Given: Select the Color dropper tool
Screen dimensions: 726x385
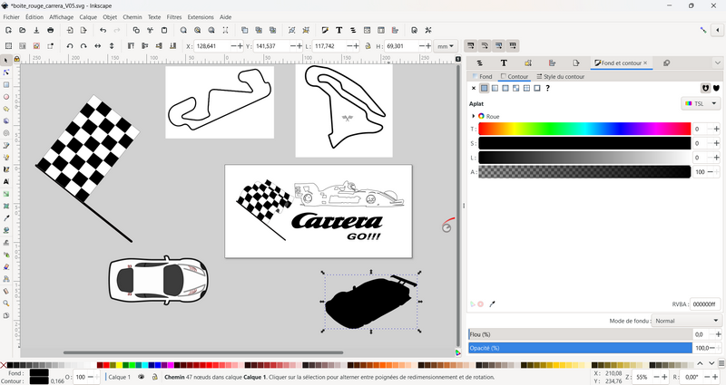Looking at the screenshot, I should 6,218.
